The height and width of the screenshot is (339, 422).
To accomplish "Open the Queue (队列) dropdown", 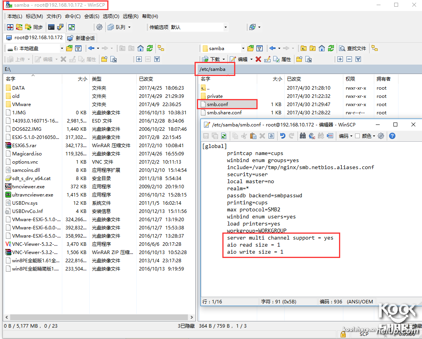I will point(119,27).
